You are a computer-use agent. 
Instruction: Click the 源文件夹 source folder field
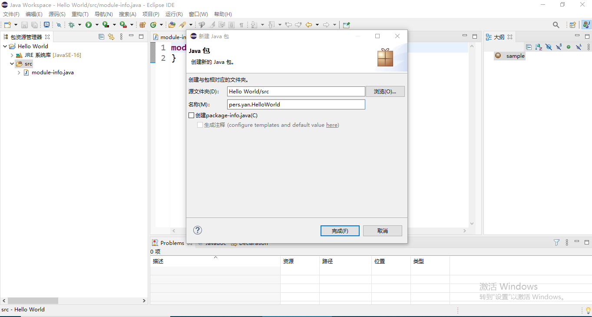[296, 92]
